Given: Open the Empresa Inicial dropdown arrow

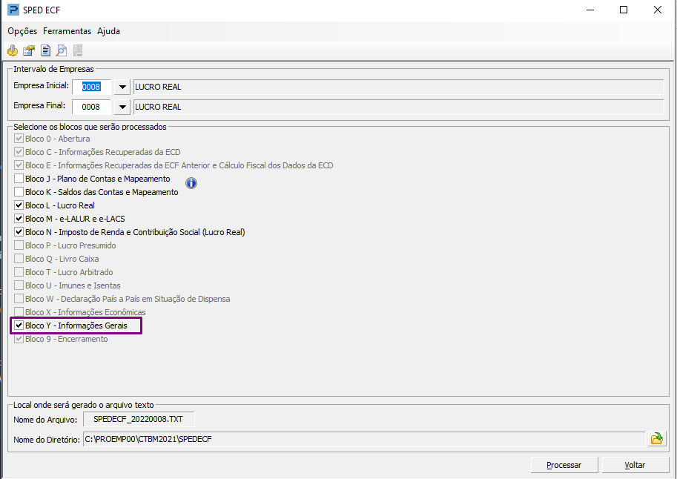Looking at the screenshot, I should (x=122, y=87).
